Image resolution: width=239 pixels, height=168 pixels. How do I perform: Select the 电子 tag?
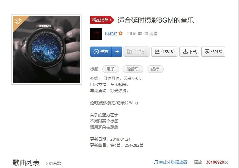coord(111,69)
